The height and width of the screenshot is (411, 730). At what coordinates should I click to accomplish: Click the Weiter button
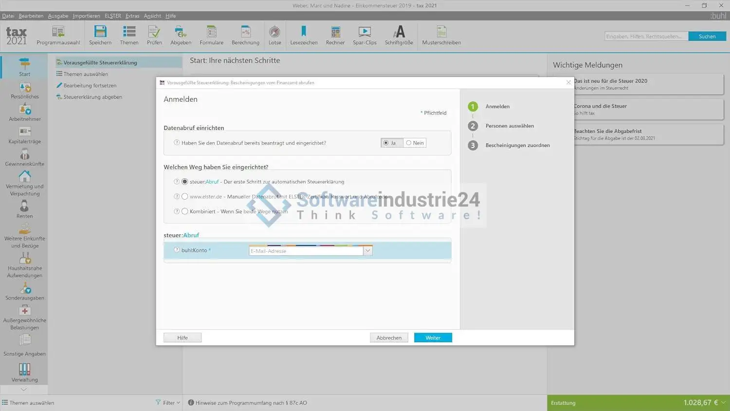(x=433, y=338)
